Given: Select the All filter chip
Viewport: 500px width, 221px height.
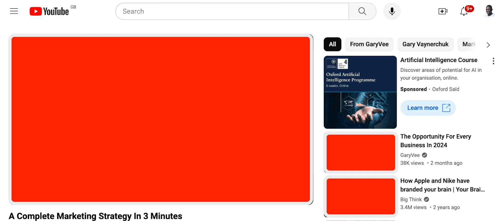Looking at the screenshot, I should click(x=332, y=44).
